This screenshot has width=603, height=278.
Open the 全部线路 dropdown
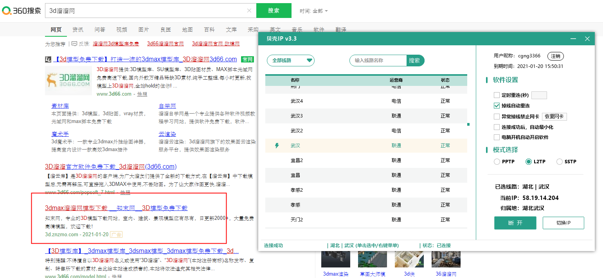click(291, 61)
